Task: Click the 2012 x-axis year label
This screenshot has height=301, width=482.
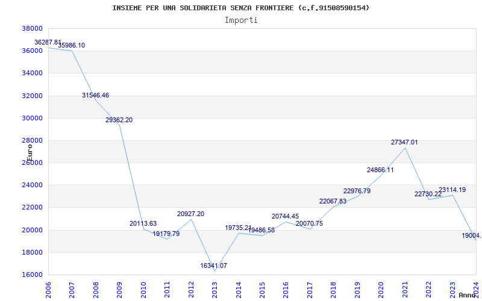Action: (191, 290)
